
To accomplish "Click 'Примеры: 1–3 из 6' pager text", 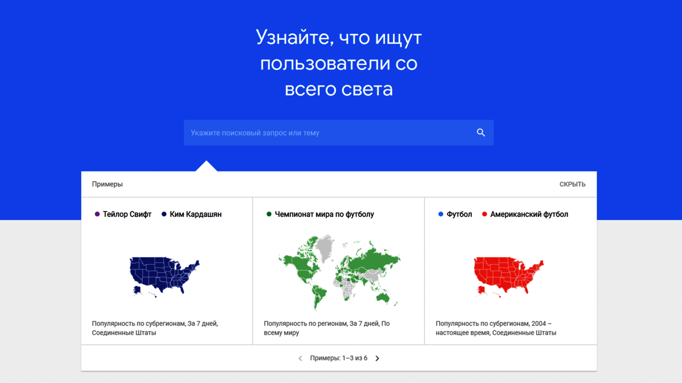I will [339, 358].
